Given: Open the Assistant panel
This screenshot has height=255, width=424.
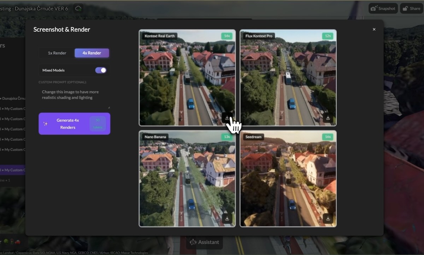Looking at the screenshot, I should click(204, 242).
